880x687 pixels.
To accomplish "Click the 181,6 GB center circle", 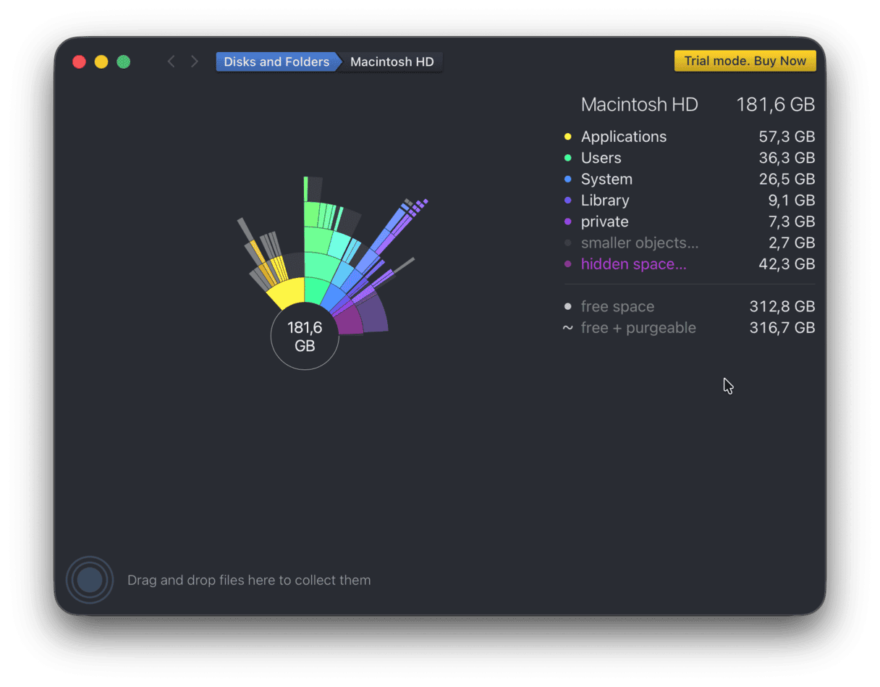I will click(x=305, y=336).
